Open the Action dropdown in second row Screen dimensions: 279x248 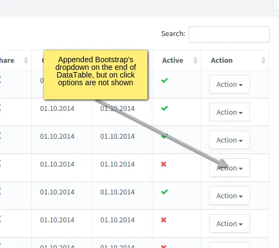[230, 112]
